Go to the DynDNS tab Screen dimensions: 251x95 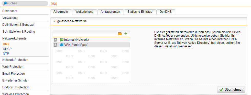(166, 12)
